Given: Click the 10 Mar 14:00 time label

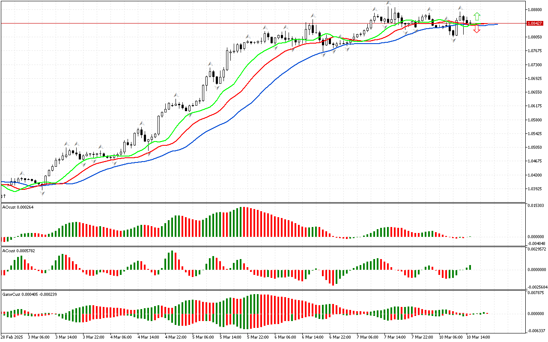Looking at the screenshot, I should click(479, 337).
